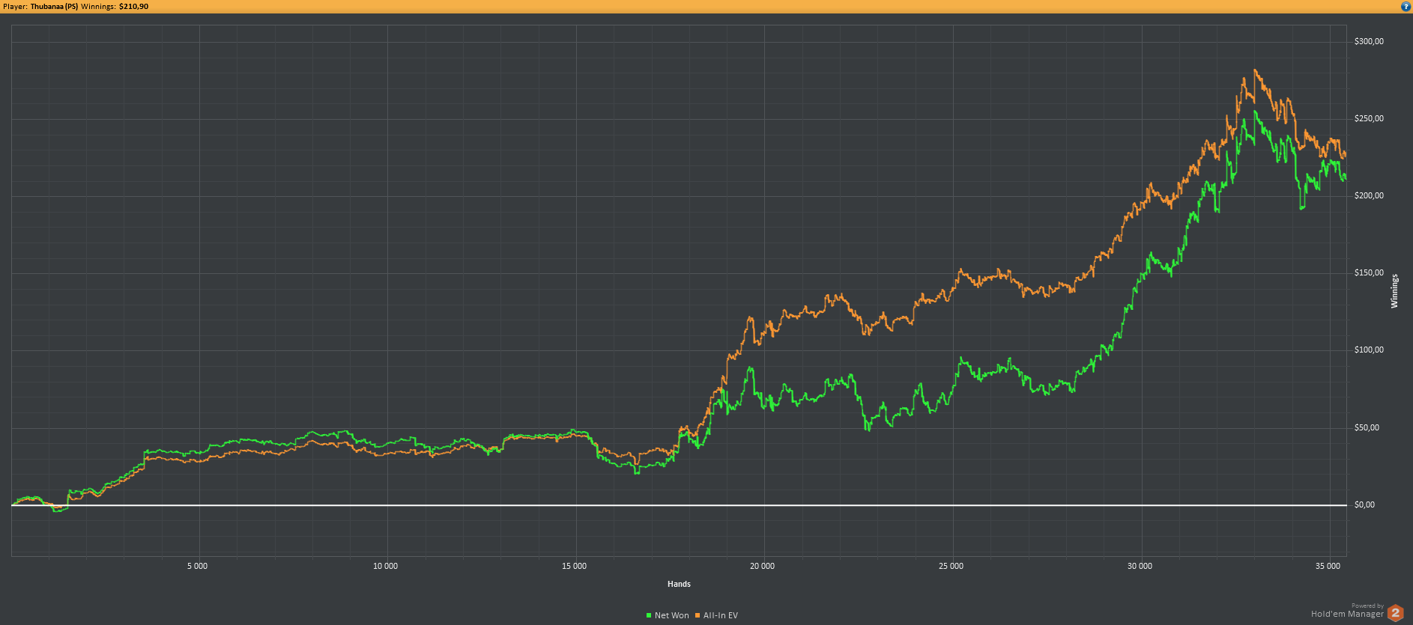Click the "15 000" hands axis label

pyautogui.click(x=574, y=566)
